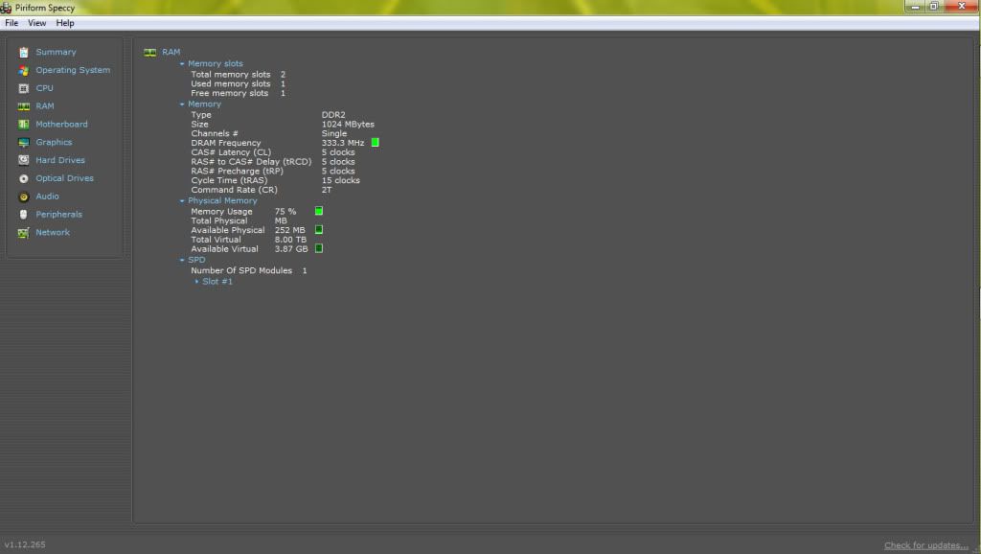This screenshot has width=981, height=554.
Task: Restore down the Speccy window
Action: (x=933, y=7)
